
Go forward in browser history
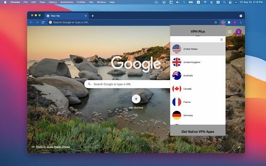click(37, 22)
